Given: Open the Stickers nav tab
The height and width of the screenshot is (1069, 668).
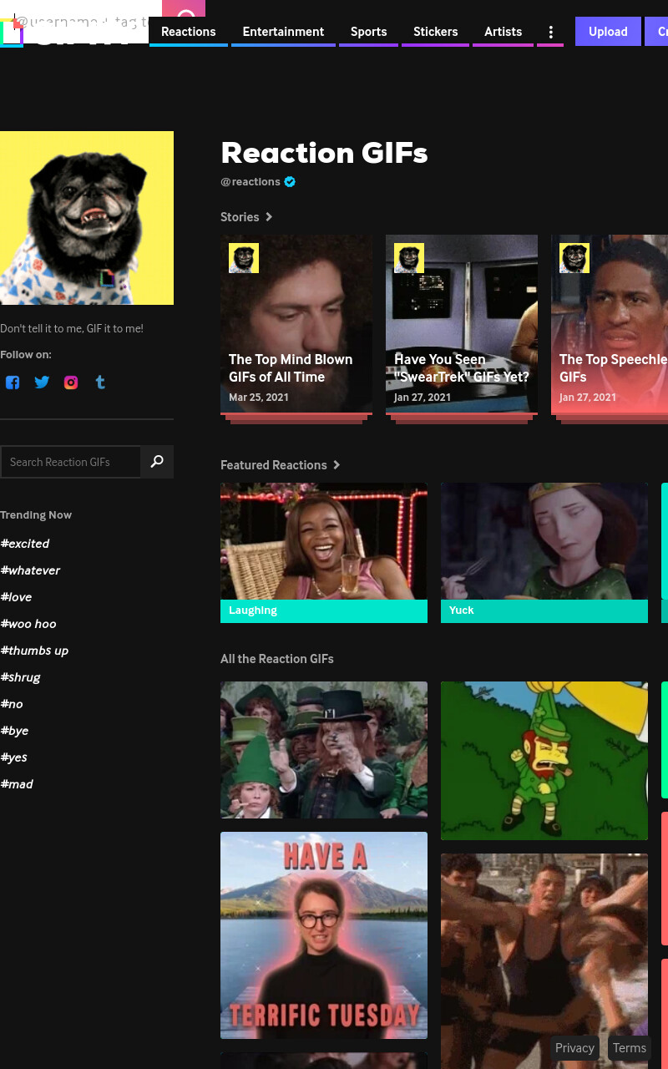Looking at the screenshot, I should pyautogui.click(x=435, y=32).
